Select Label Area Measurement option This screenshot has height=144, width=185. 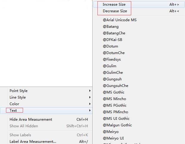(33, 142)
